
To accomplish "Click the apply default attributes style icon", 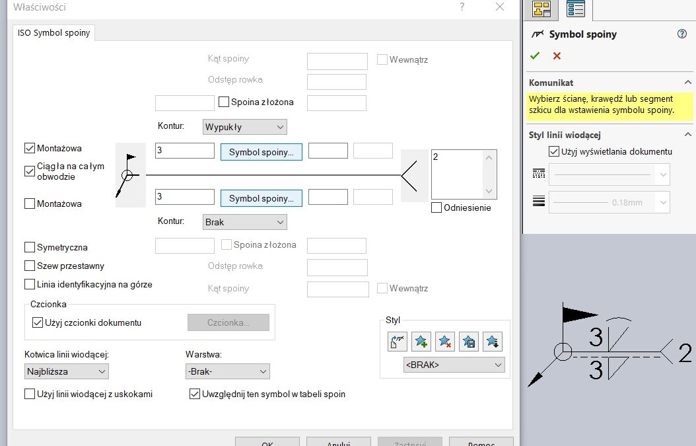I will pos(398,342).
